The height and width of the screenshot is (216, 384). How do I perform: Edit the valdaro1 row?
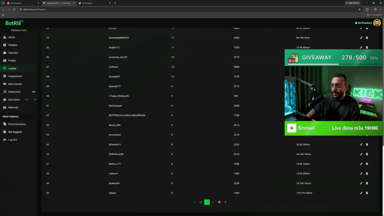(x=361, y=173)
